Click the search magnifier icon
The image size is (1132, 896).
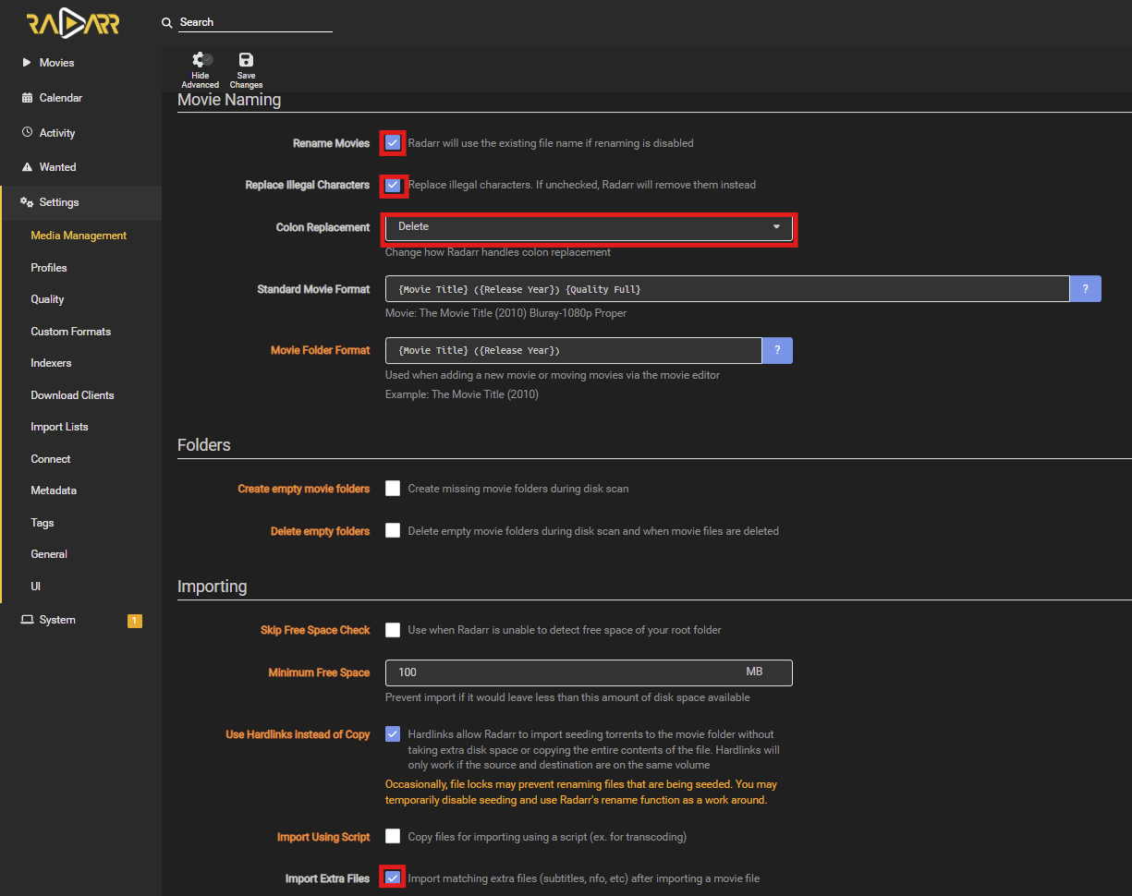(x=166, y=22)
